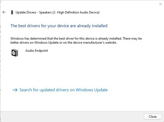The image size is (164, 122).
Task: Go back using the left arrow icon
Action: tap(4, 12)
